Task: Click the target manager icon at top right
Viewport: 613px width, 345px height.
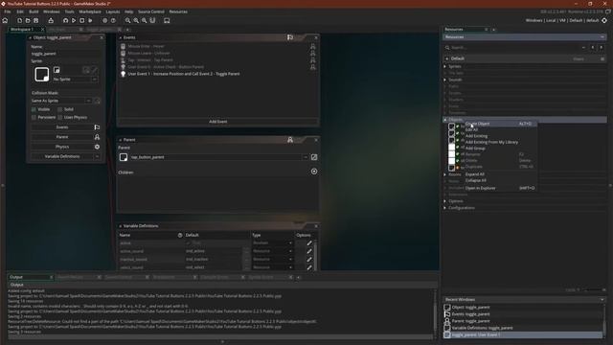Action: [604, 20]
